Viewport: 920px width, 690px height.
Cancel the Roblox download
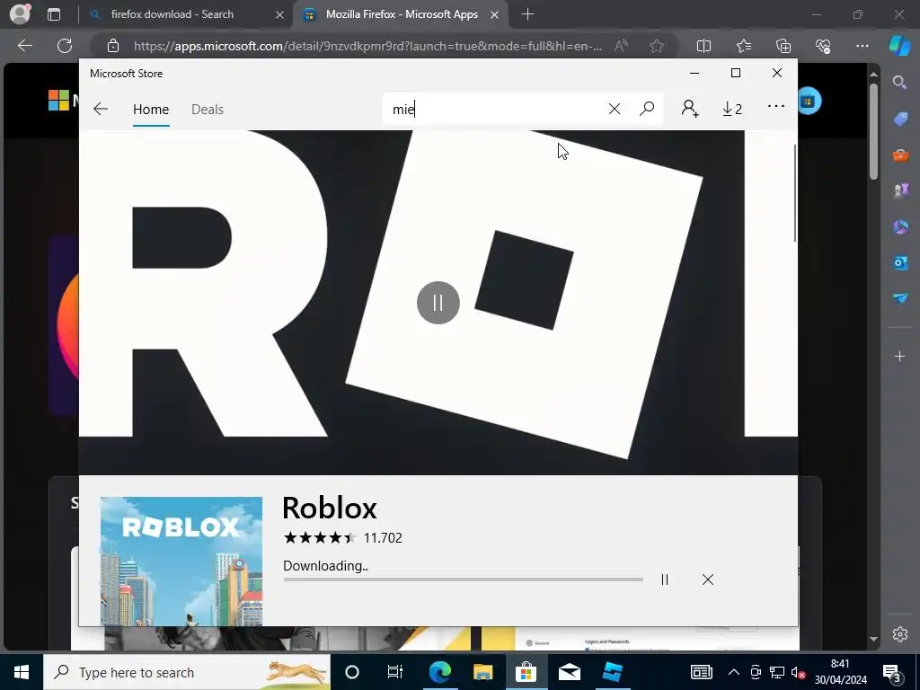pos(708,579)
